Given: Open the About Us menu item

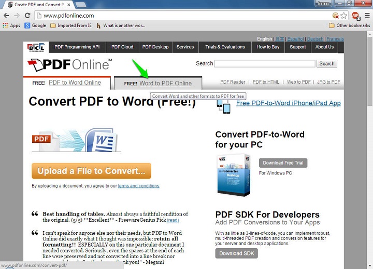Looking at the screenshot, I should coord(324,47).
